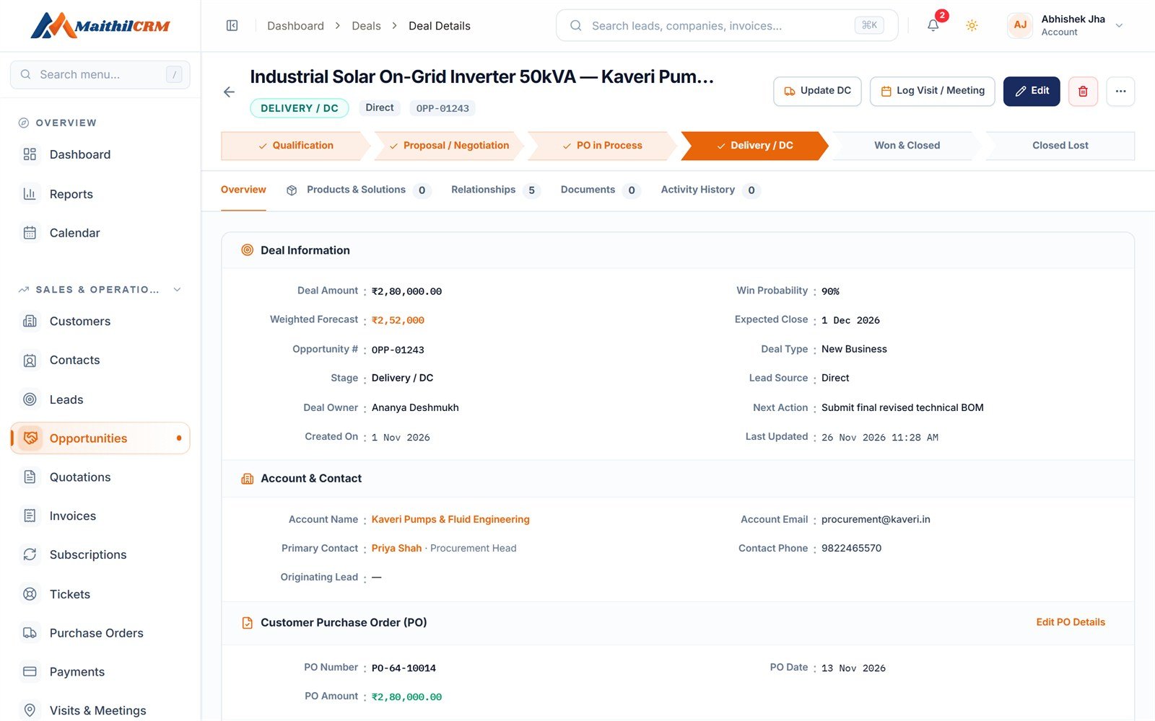This screenshot has height=721, width=1155.
Task: Click the Direct tag under title
Action: tap(380, 108)
